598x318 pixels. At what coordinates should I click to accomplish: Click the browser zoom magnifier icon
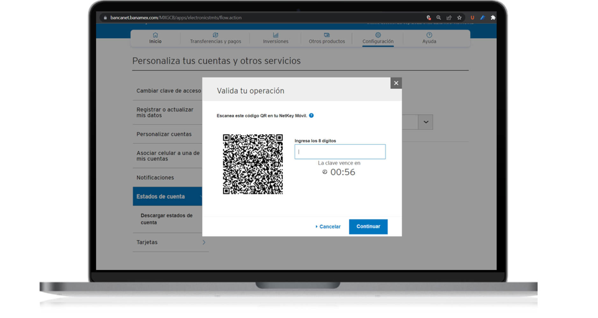tap(438, 18)
